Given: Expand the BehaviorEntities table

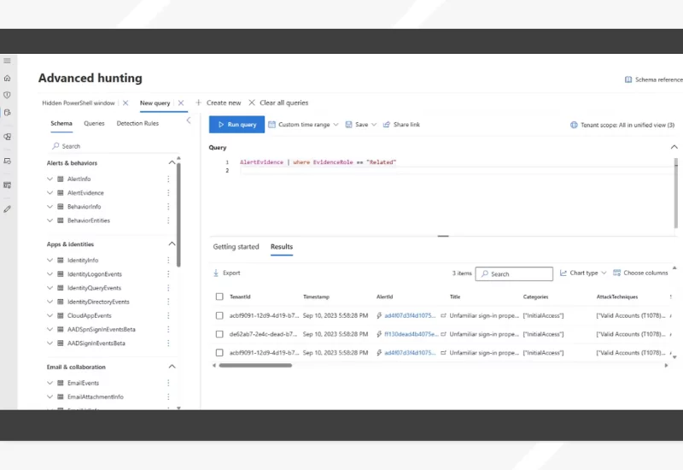Looking at the screenshot, I should pos(50,220).
